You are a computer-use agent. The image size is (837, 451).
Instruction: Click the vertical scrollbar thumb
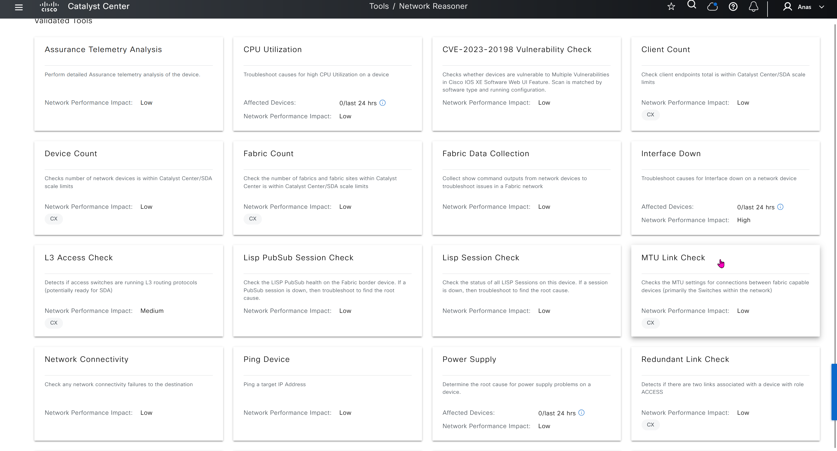[834, 392]
